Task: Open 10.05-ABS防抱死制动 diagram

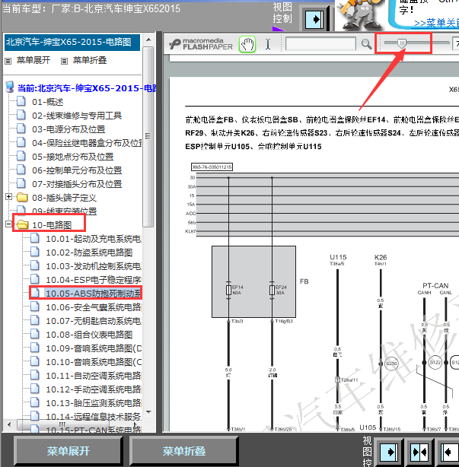Action: 94,294
